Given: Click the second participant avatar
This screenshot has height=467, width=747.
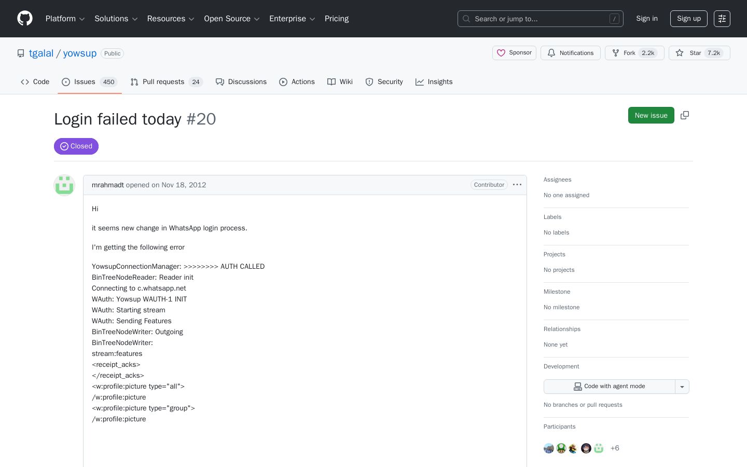Looking at the screenshot, I should pos(561,448).
